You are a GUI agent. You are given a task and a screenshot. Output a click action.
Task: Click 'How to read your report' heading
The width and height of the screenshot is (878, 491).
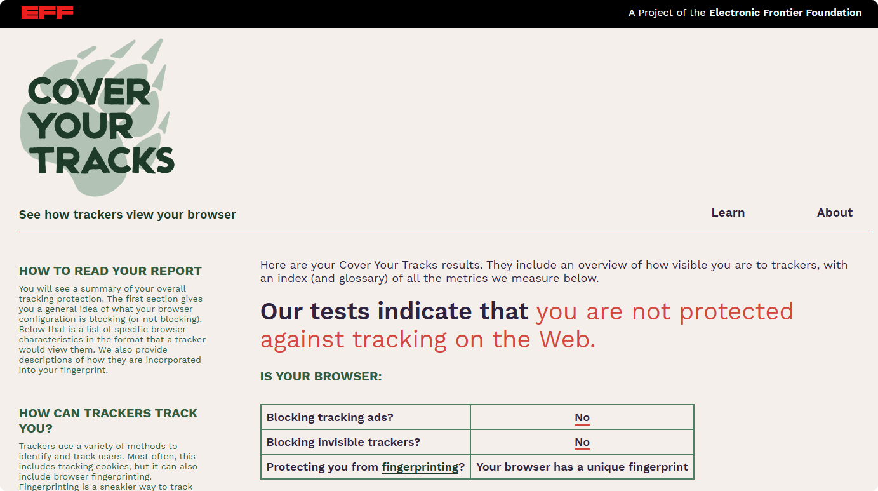point(110,271)
